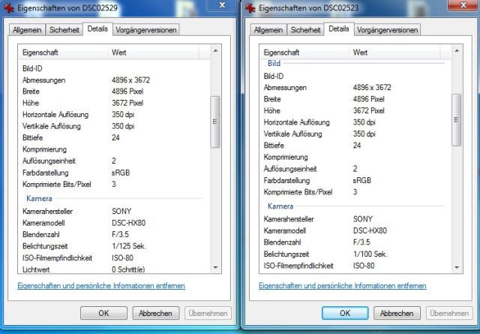The height and width of the screenshot is (334, 480).
Task: Select Details tab in DSC02529 window
Action: [97, 29]
